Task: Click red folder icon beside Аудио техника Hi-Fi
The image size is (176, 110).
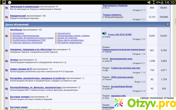Action: click(7, 71)
